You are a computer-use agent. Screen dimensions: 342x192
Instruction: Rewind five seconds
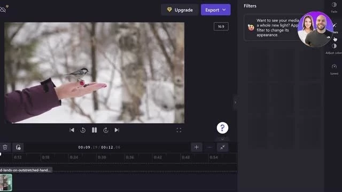(x=83, y=130)
